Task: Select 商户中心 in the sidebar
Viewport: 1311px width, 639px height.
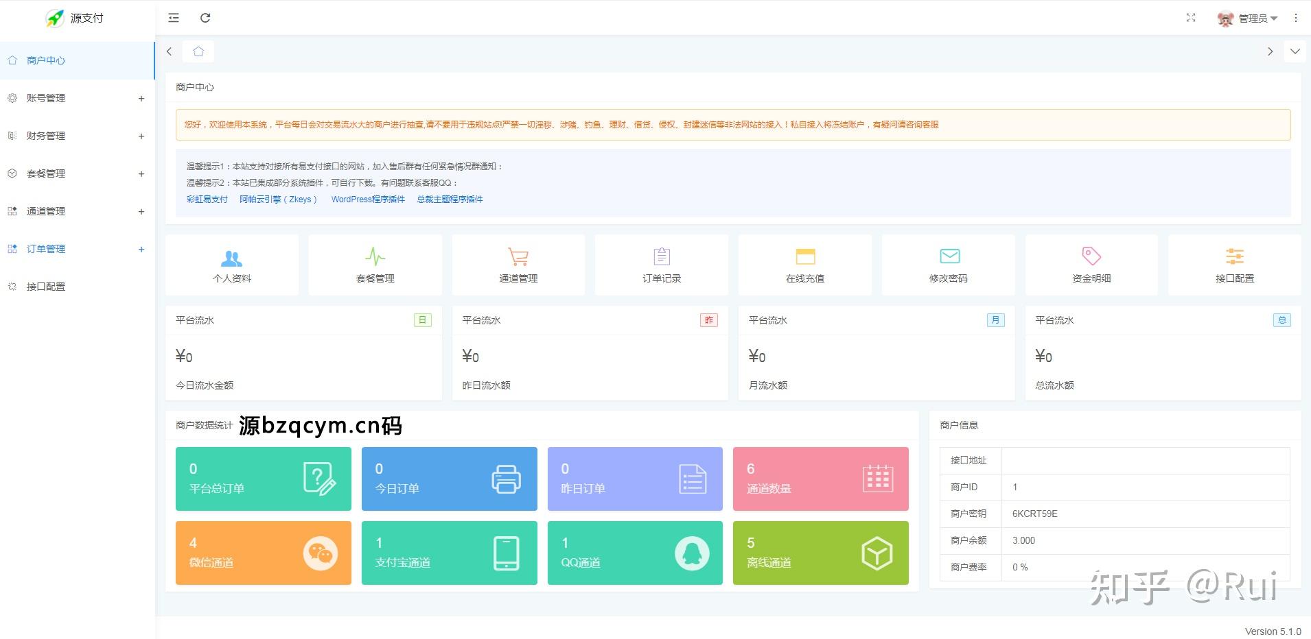Action: coord(78,60)
